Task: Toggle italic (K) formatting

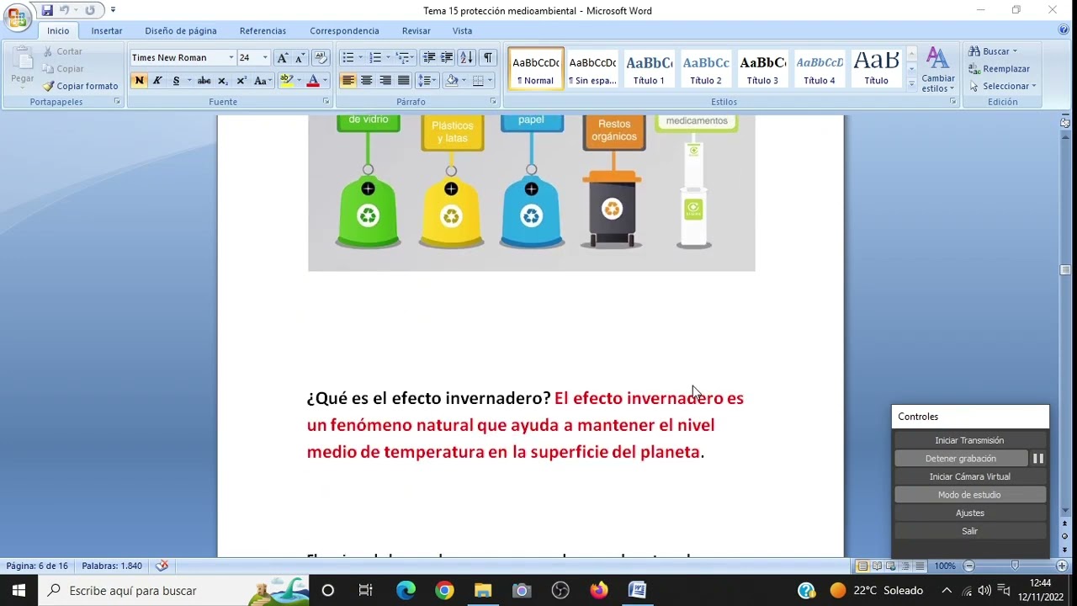Action: [157, 81]
